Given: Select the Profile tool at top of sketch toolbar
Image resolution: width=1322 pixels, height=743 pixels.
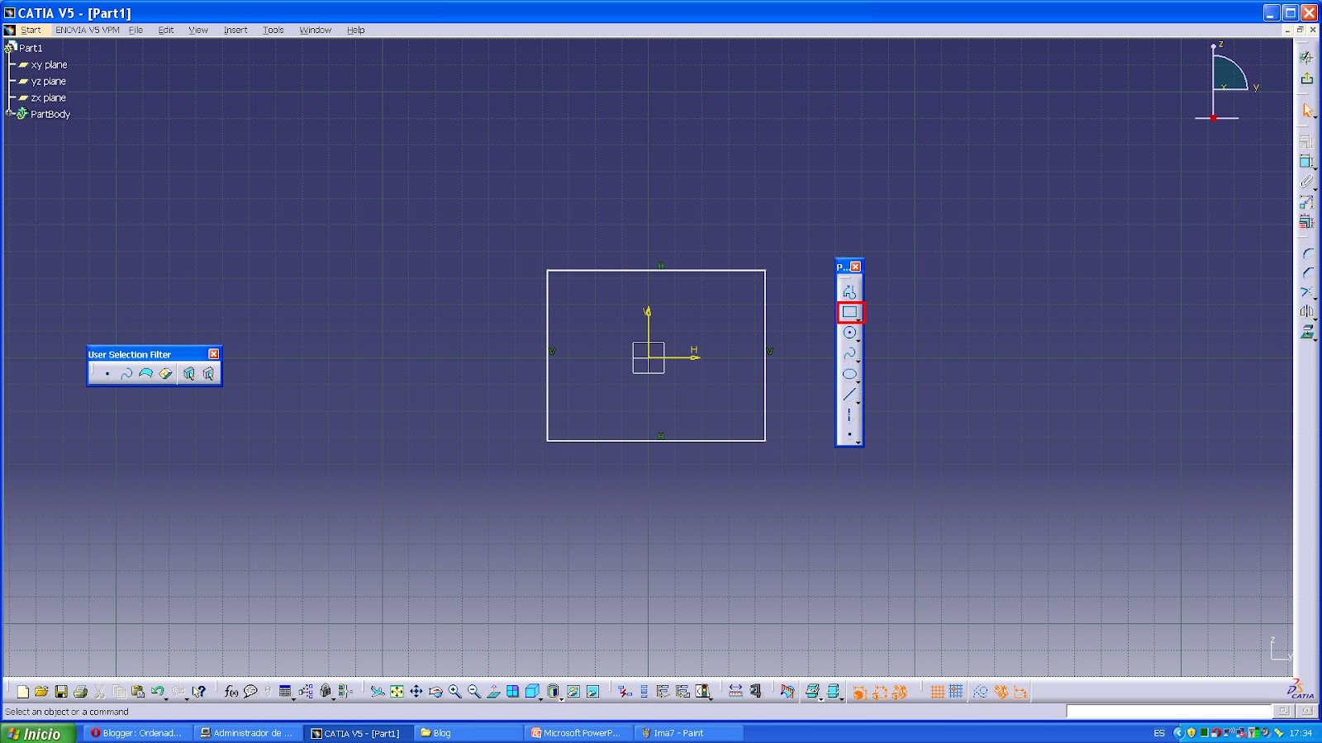Looking at the screenshot, I should 850,290.
